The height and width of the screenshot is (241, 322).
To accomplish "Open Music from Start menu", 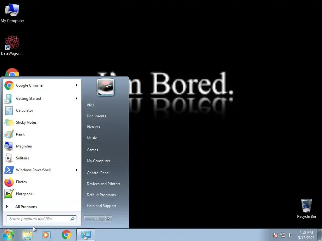I will (92, 138).
